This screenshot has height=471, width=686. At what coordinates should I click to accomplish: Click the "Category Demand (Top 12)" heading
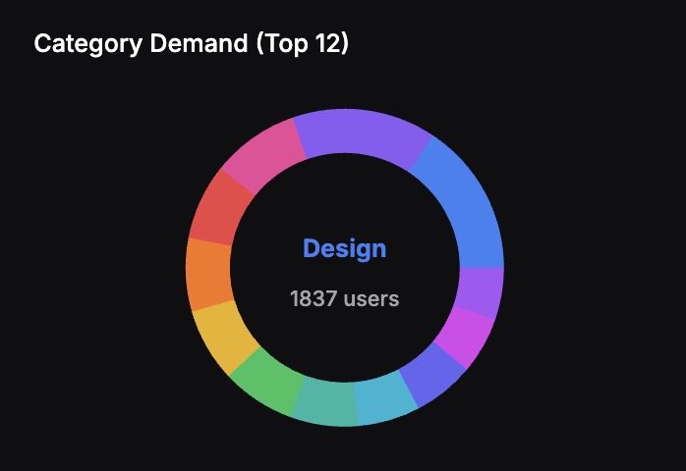[192, 44]
